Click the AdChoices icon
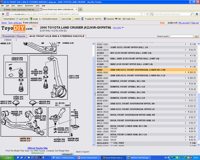Image resolution: width=200 pixels, height=160 pixels. [72, 154]
